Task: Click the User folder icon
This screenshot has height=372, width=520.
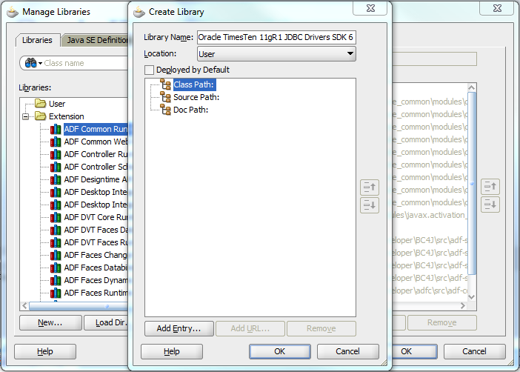Action: 41,104
